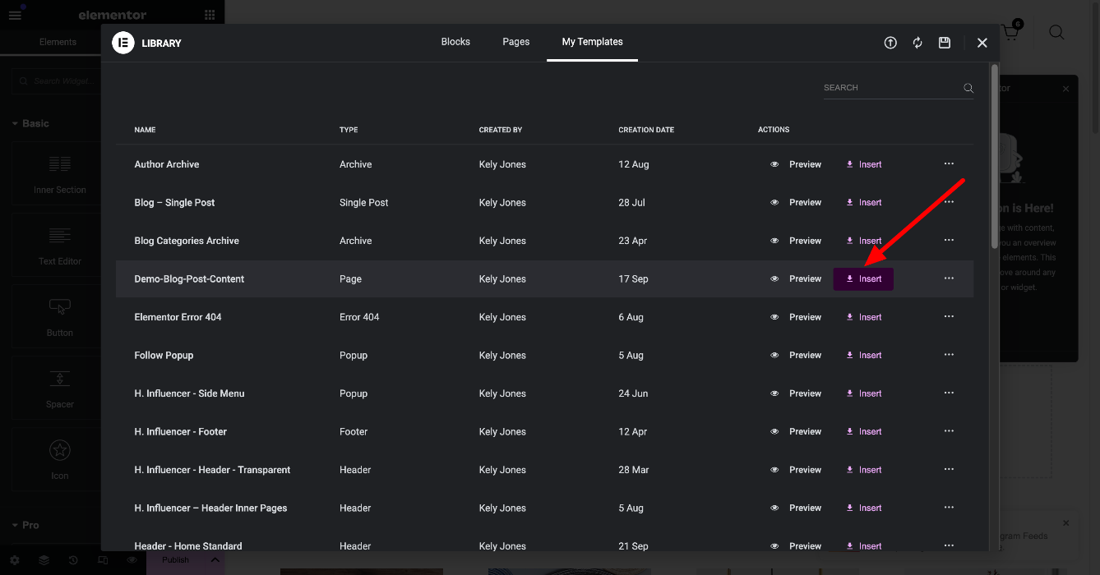This screenshot has width=1100, height=575.
Task: Open the History icon in the bottom bar
Action: click(x=73, y=560)
